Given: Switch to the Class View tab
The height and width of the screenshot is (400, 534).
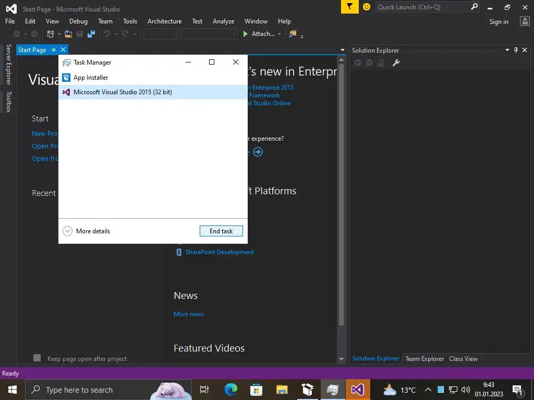Looking at the screenshot, I should 463,358.
